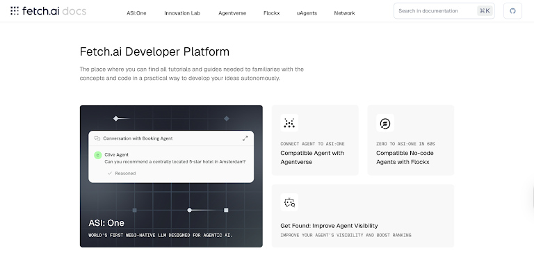This screenshot has height=253, width=534.
Task: Click the fetch.ai docs logo
Action: coord(49,11)
